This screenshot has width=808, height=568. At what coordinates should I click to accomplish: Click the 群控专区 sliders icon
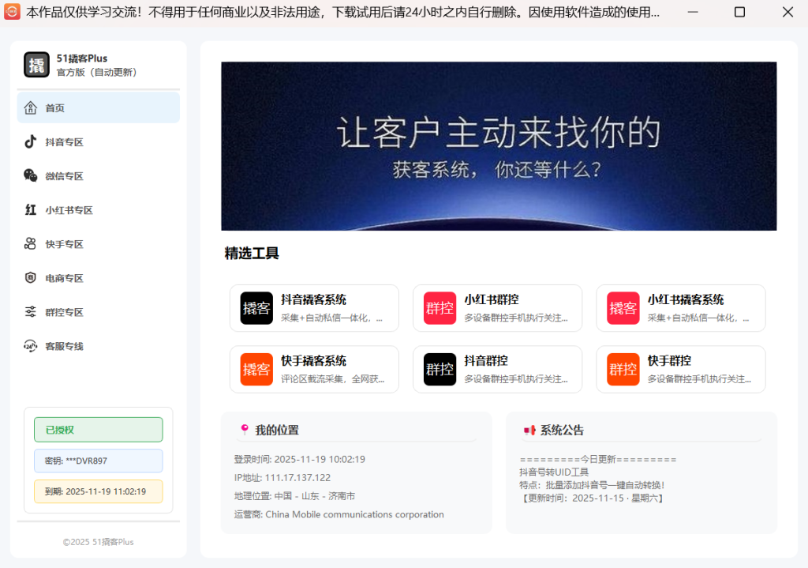point(30,312)
